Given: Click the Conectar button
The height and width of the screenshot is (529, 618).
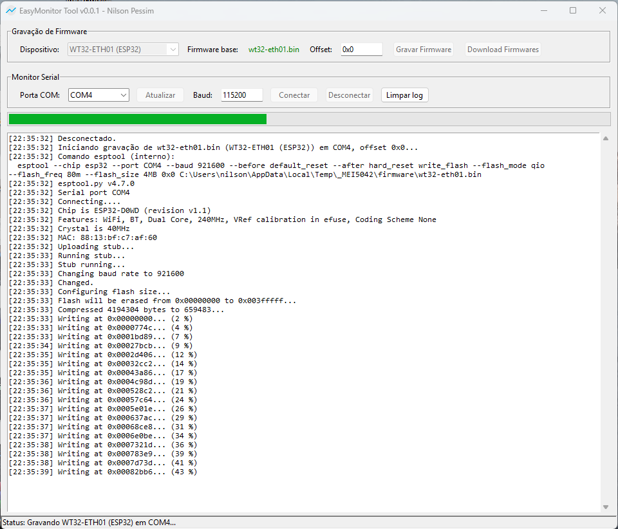Looking at the screenshot, I should click(x=294, y=95).
